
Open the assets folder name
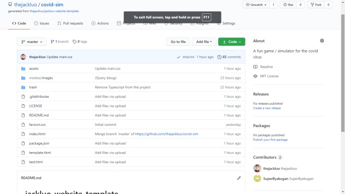coord(34,69)
